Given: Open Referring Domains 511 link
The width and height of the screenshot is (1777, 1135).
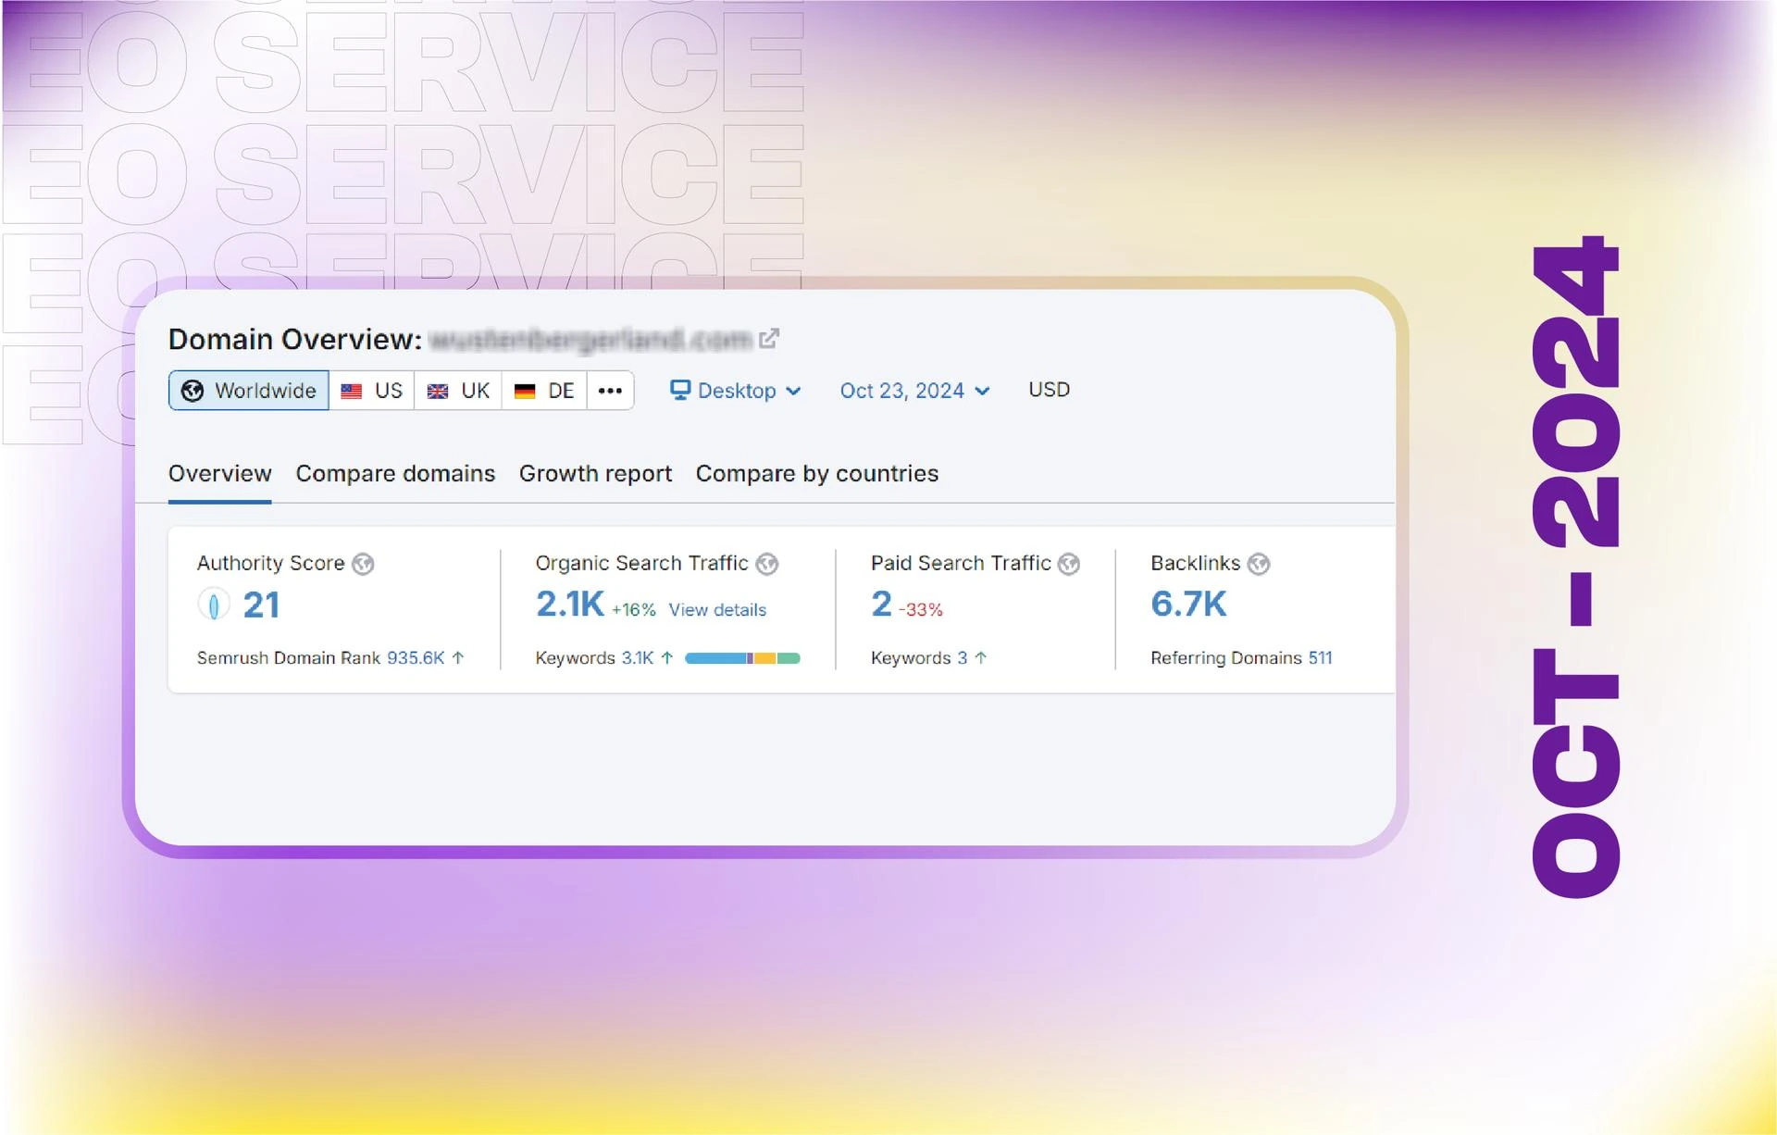Looking at the screenshot, I should click(1319, 658).
